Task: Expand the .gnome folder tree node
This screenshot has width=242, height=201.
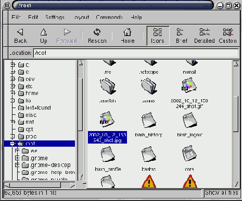Action: coord(17,158)
